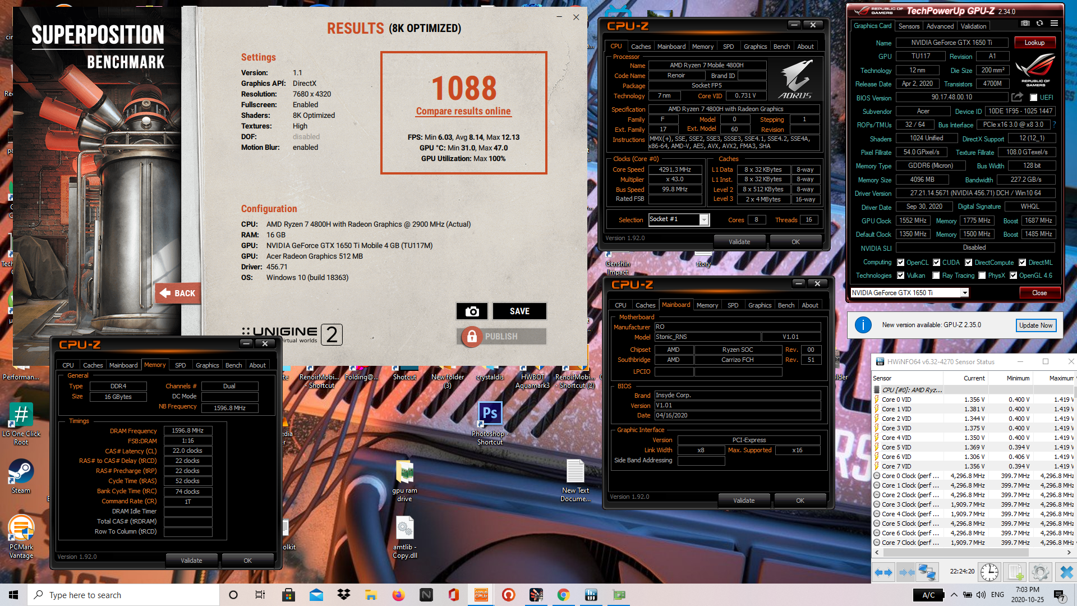This screenshot has width=1077, height=606.
Task: Click the HWiNFO scrollbar left arrow
Action: click(877, 553)
